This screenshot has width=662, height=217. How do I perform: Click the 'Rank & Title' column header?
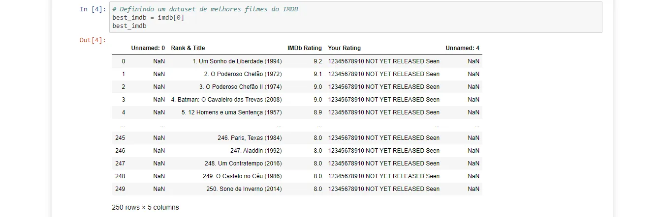pyautogui.click(x=188, y=48)
